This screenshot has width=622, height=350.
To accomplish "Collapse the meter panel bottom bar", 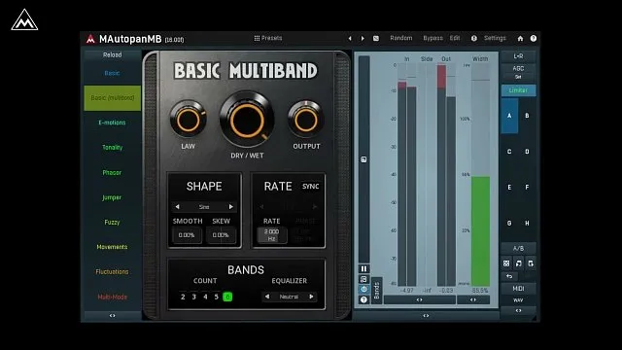I will tap(426, 316).
